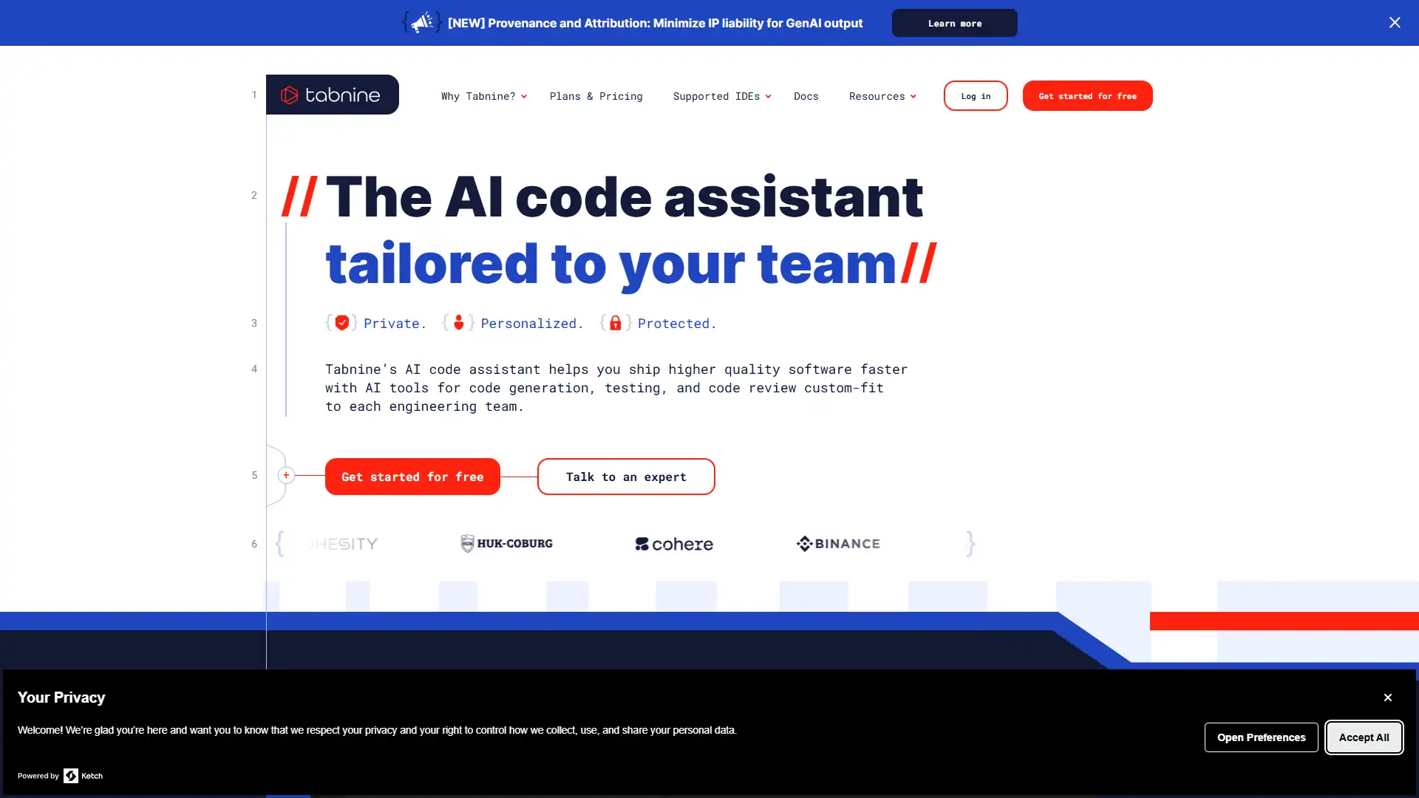1419x798 pixels.
Task: Navigate to Plans & Pricing tab
Action: click(x=596, y=95)
